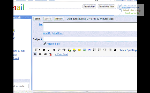Align text to the left
This screenshot has width=150, height=93.
[x=35, y=54]
